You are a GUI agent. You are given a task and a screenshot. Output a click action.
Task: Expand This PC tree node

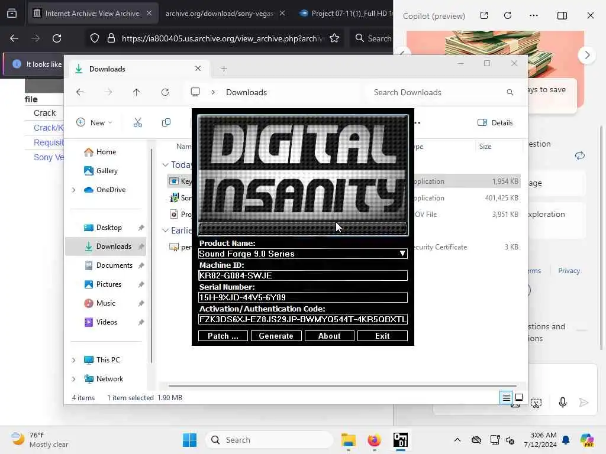click(73, 360)
